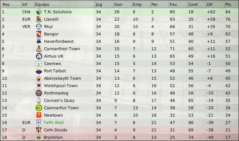This screenshot has height=141, width=239.
Task: Click the T.N. Solutions club crest
Action: pyautogui.click(x=39, y=12)
